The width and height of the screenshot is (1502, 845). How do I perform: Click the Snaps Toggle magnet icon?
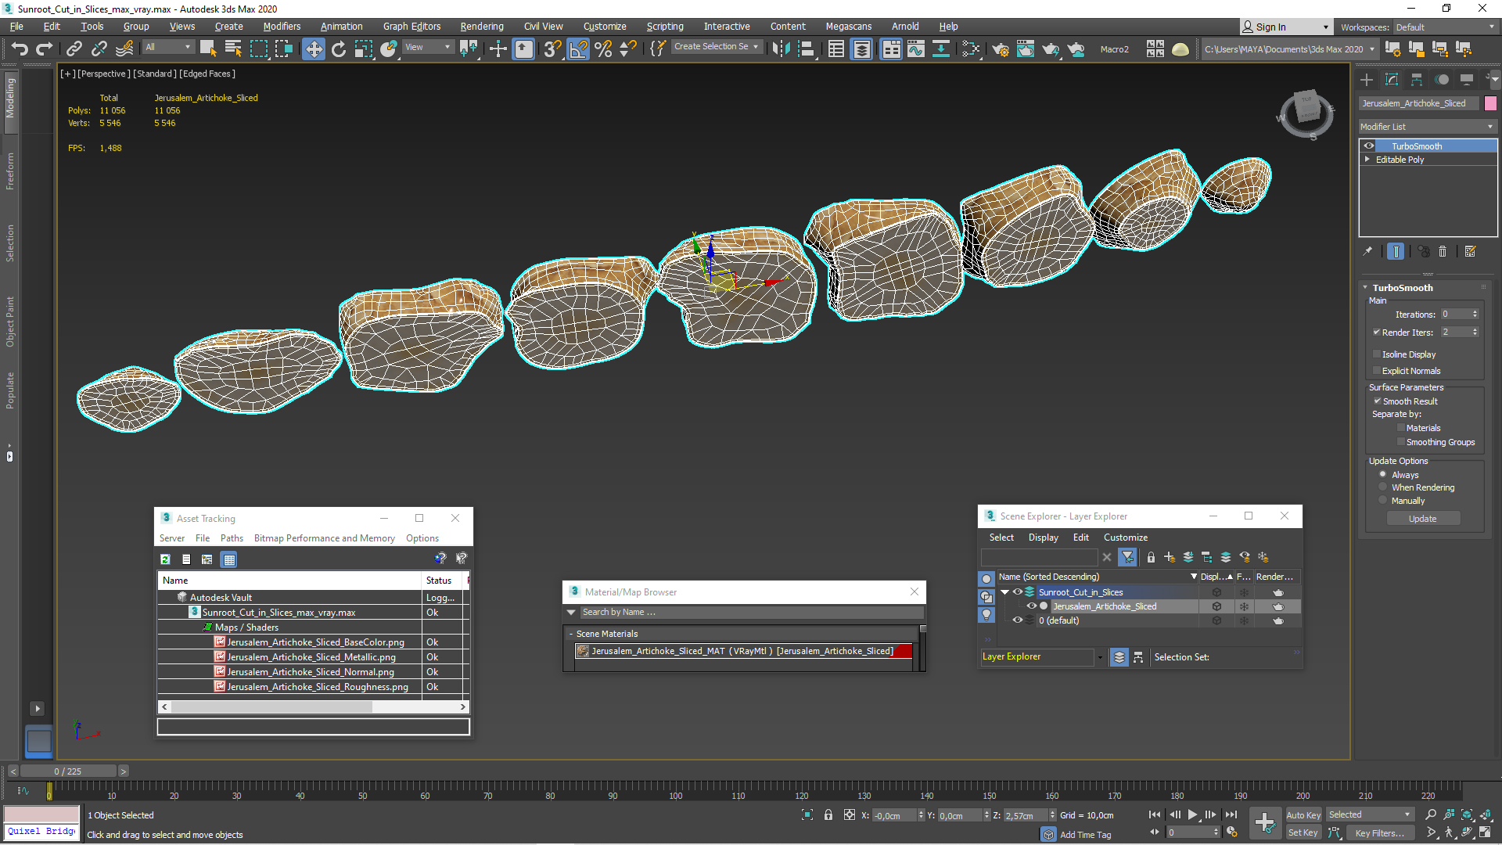552,49
